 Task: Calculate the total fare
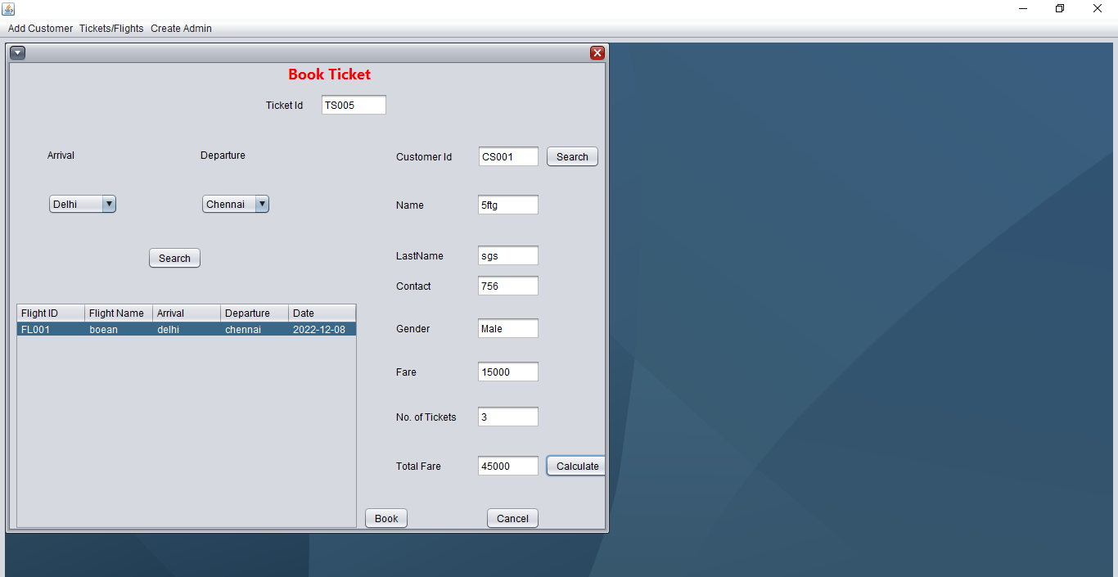coord(575,465)
